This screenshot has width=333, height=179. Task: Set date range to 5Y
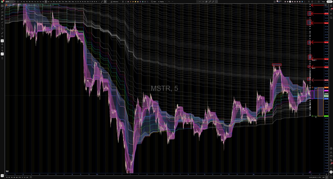[25, 177]
